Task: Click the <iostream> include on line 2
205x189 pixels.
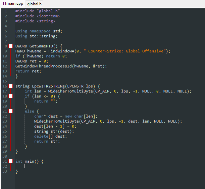Action: [48, 16]
